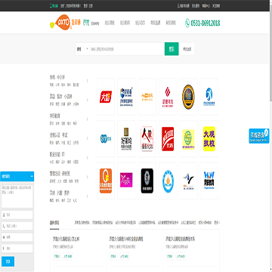The width and height of the screenshot is (272, 272).
Task: Expand the third course category row chevron
Action: point(88,119)
